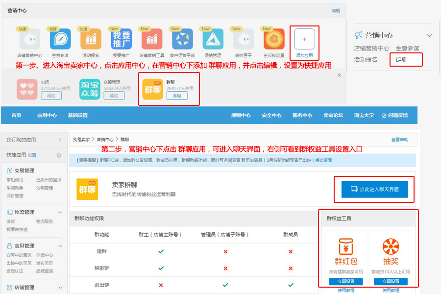
Task: Open the 客户运营平台 app icon
Action: tap(182, 39)
